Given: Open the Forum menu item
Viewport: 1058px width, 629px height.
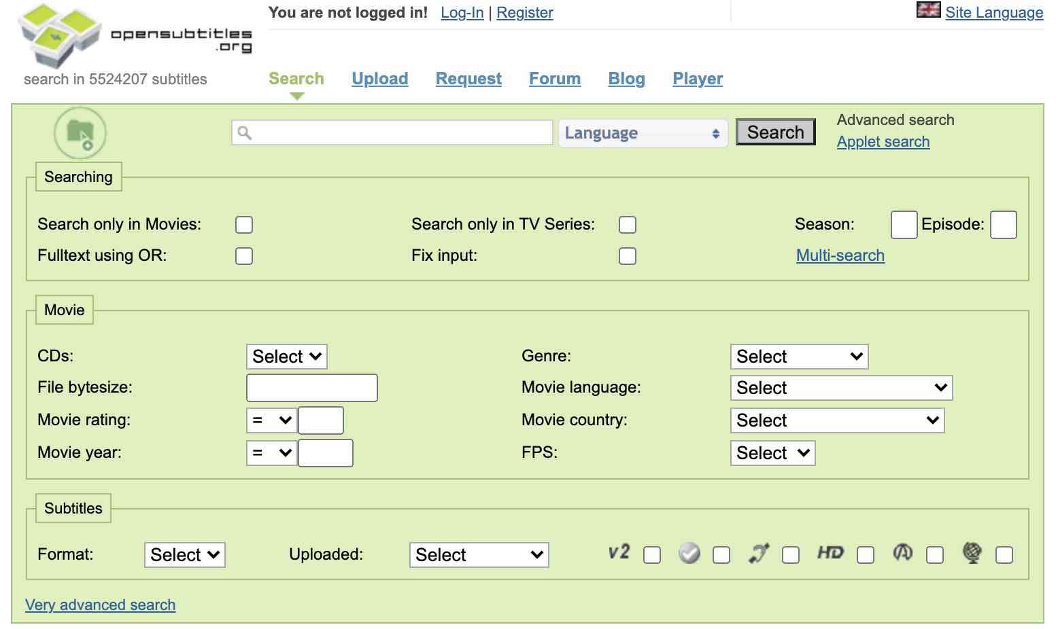Looking at the screenshot, I should [x=554, y=78].
